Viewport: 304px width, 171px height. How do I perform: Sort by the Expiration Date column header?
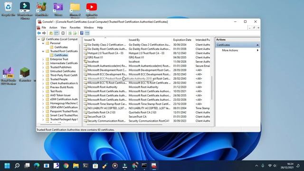(183, 40)
